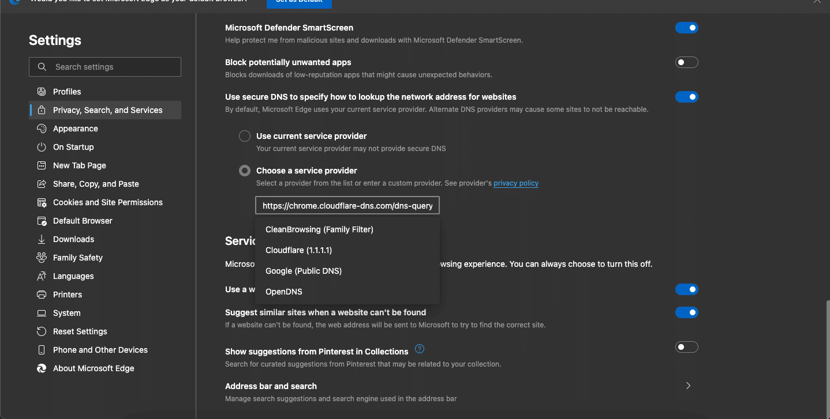Choose CleanBrowsing (Family Filter) from list
Screen dimensions: 830x419
pyautogui.click(x=347, y=229)
